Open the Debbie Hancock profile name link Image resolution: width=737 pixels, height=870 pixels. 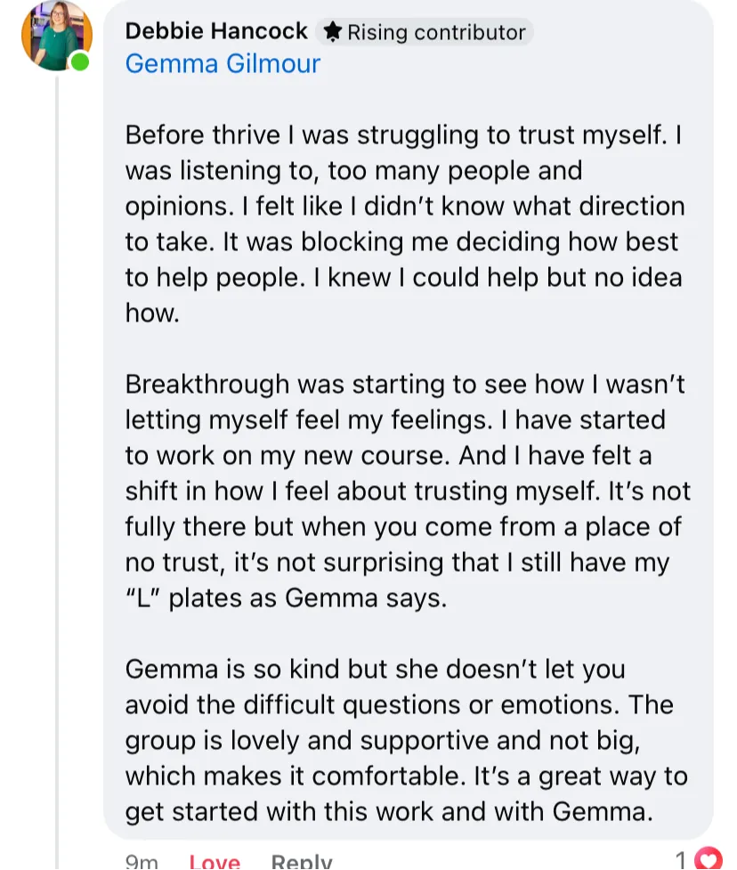(x=216, y=32)
